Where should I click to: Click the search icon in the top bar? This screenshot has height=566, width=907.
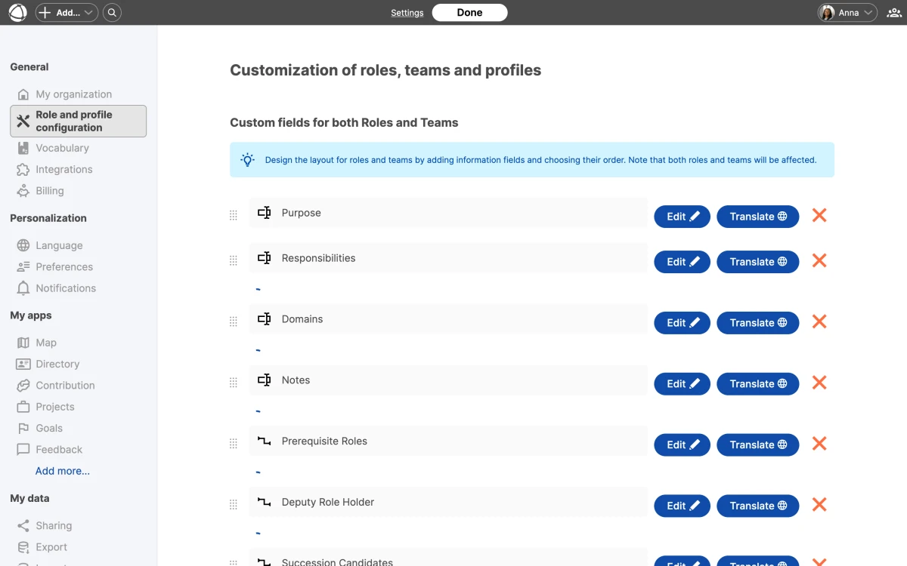click(112, 12)
